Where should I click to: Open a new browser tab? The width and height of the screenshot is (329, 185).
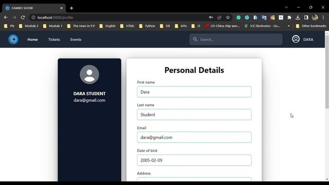point(71,8)
